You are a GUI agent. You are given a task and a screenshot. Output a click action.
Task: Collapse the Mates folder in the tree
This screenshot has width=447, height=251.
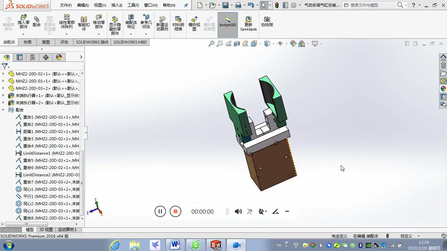[x=3, y=109]
